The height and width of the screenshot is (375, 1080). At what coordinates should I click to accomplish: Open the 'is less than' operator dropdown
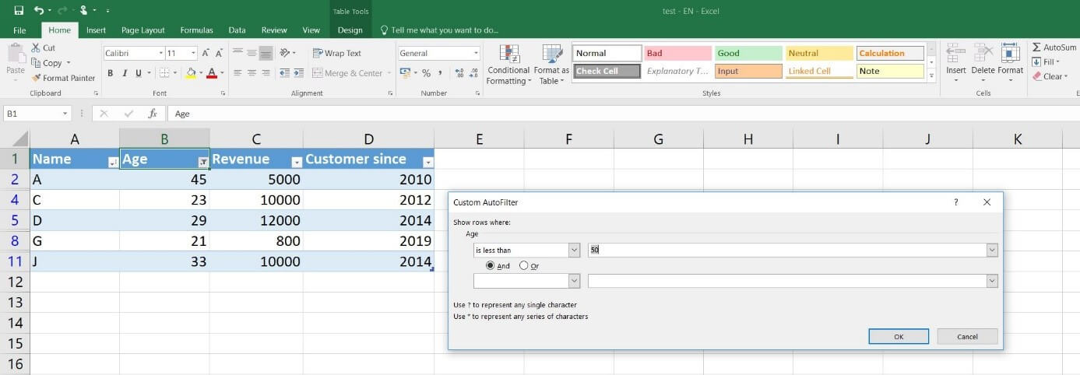point(574,250)
